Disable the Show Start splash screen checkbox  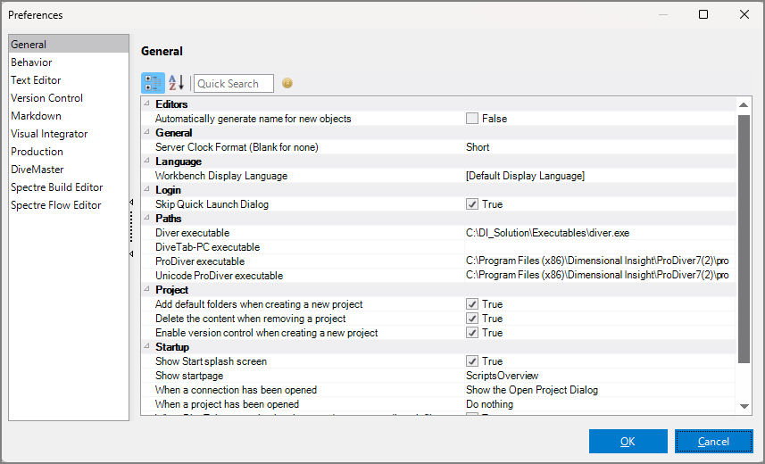pyautogui.click(x=472, y=361)
